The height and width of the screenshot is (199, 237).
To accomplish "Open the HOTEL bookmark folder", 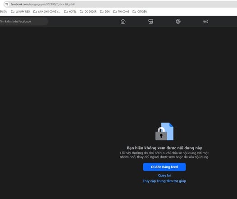I will (70, 12).
